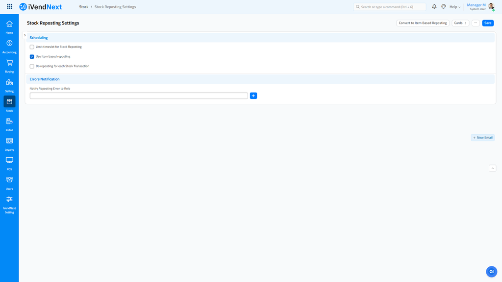Image resolution: width=502 pixels, height=282 pixels.
Task: Open the Retail module icon
Action: [9, 121]
